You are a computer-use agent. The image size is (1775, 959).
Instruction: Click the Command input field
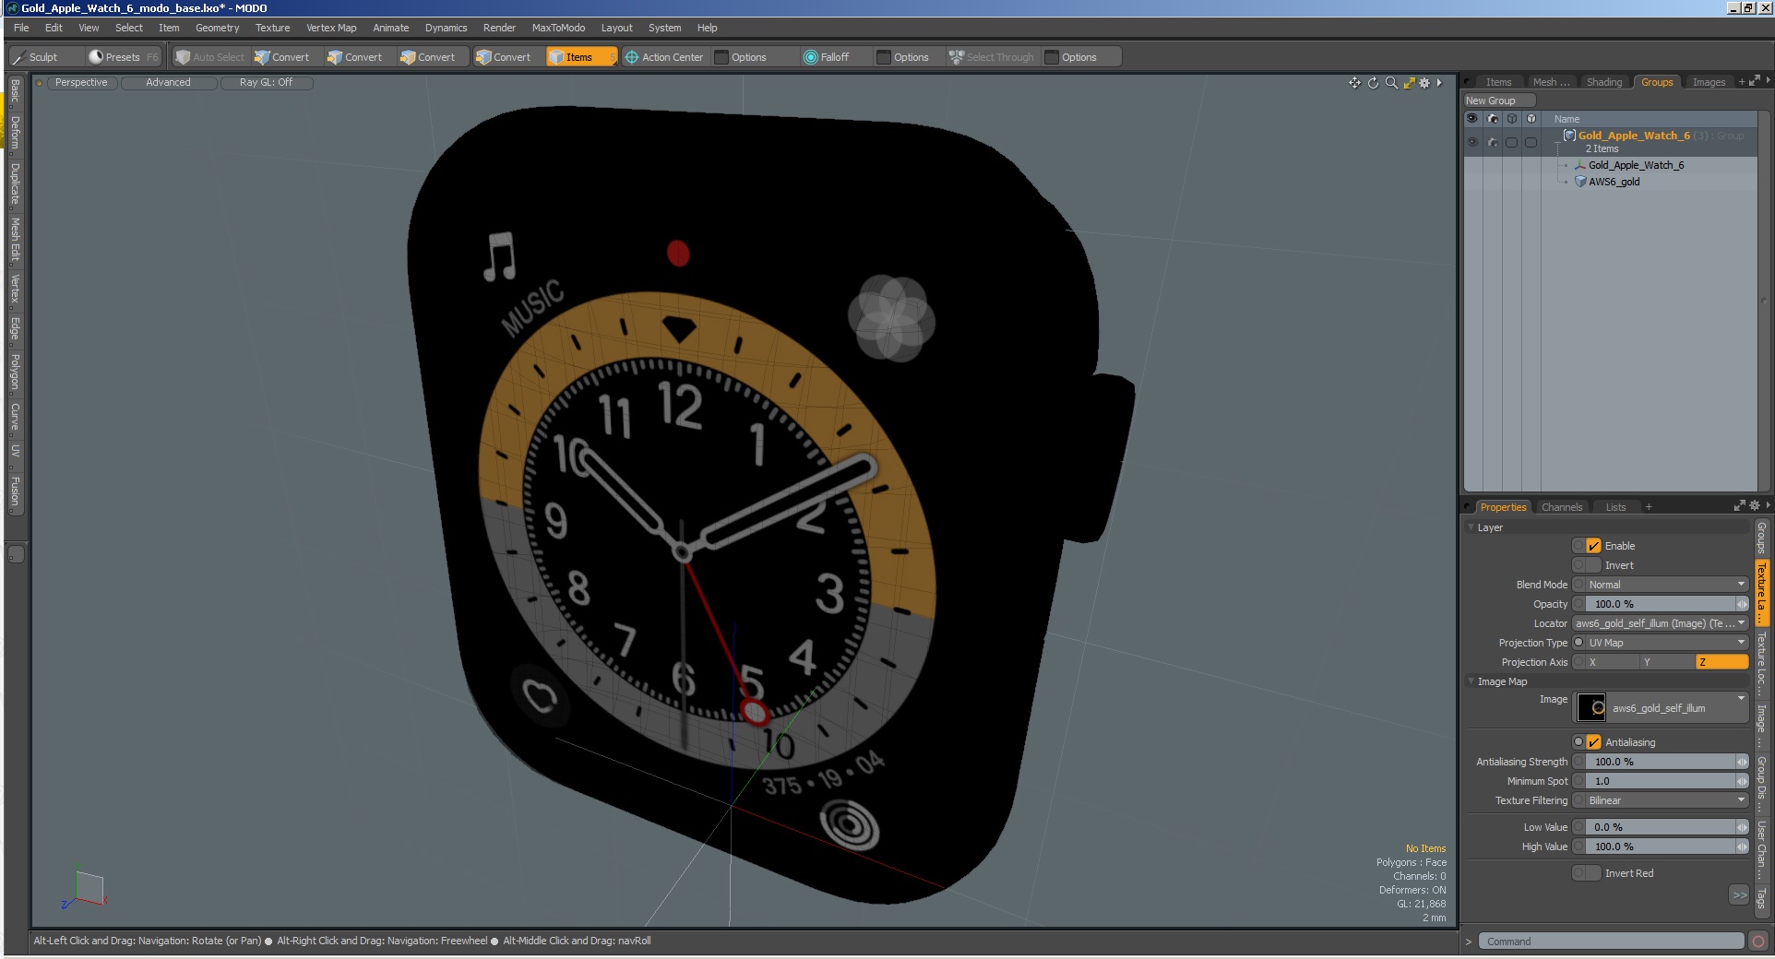coord(1611,941)
